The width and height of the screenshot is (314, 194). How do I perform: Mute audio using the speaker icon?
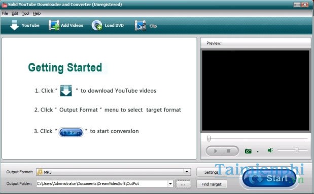[270, 150]
